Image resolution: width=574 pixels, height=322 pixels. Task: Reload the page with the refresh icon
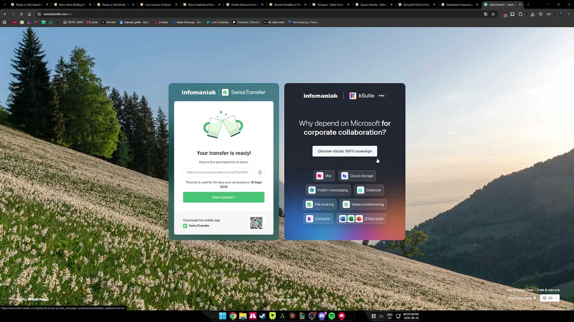tap(21, 14)
